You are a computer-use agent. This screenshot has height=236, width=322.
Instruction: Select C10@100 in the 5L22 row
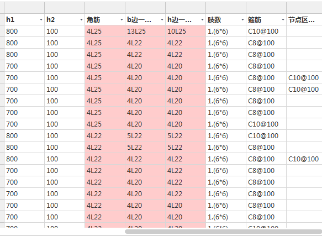[266, 135]
